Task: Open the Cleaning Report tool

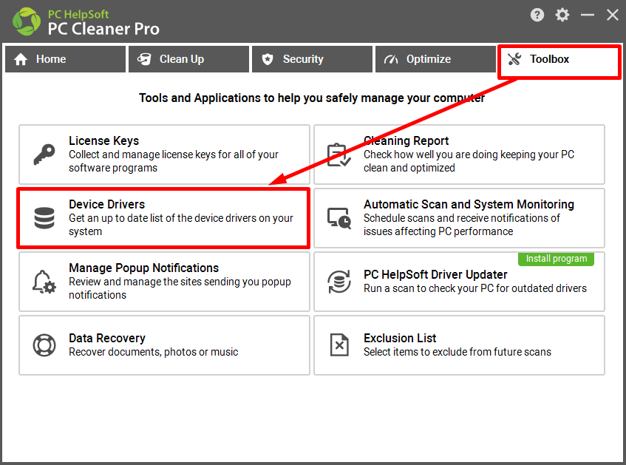Action: (459, 155)
